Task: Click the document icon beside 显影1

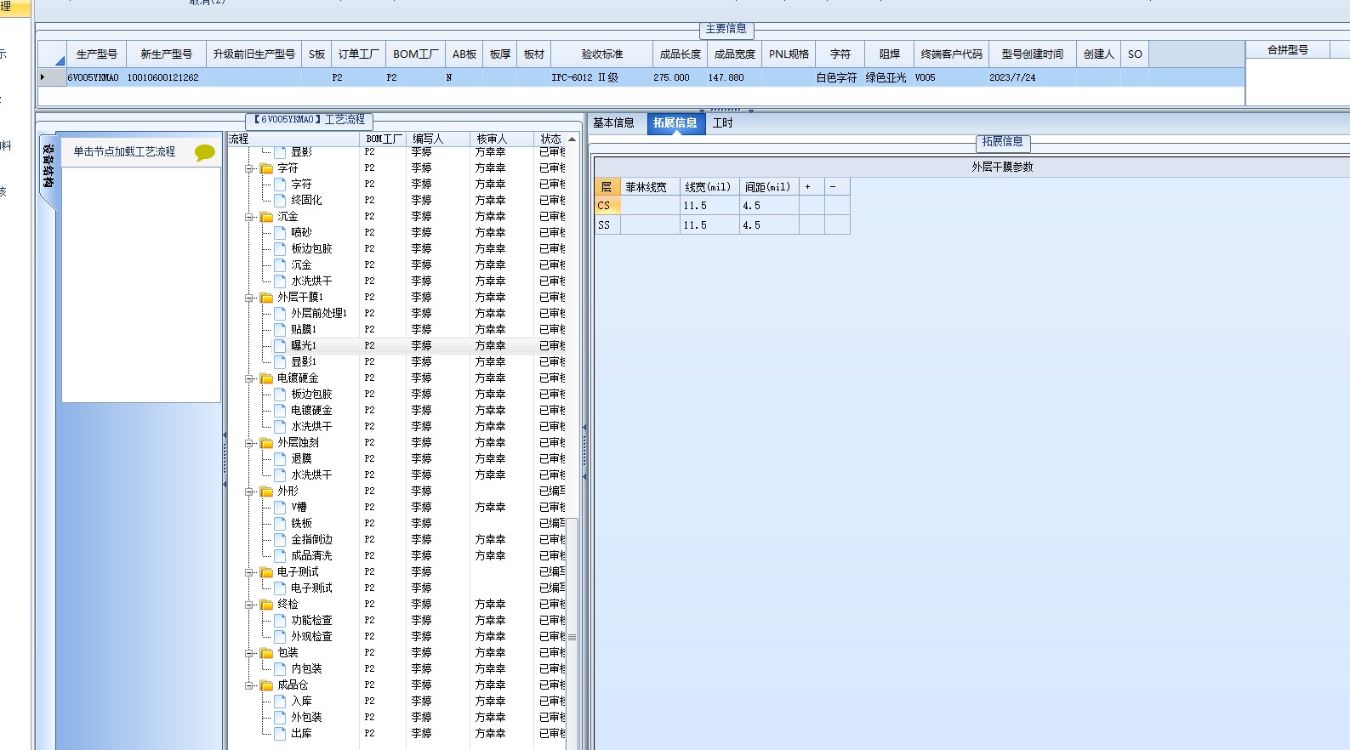Action: click(280, 361)
